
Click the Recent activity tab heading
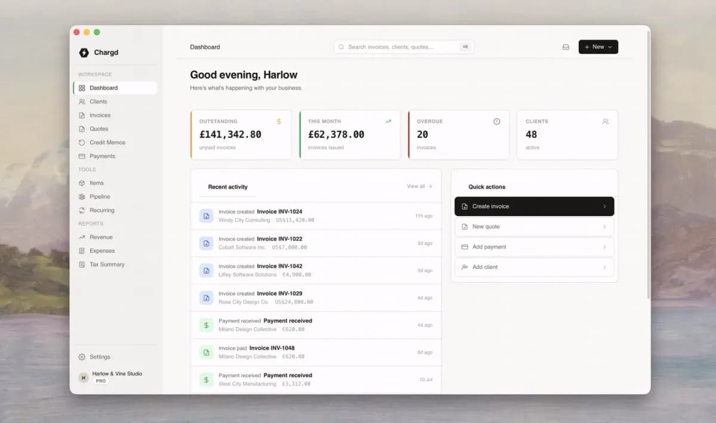point(228,187)
